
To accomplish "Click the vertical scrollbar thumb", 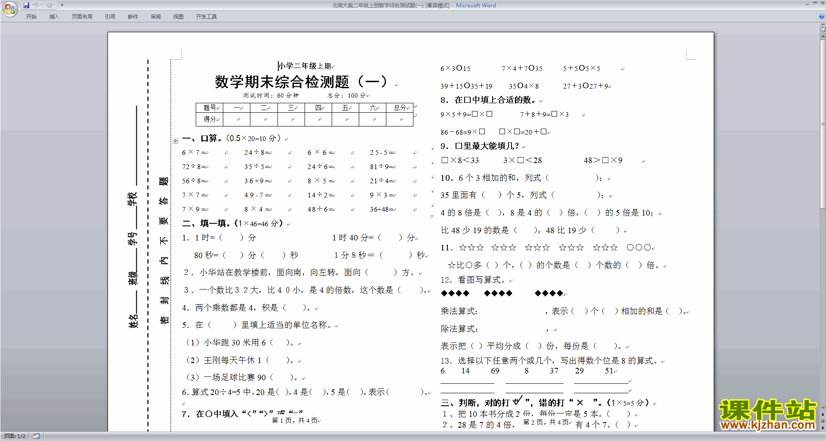I will click(x=823, y=124).
